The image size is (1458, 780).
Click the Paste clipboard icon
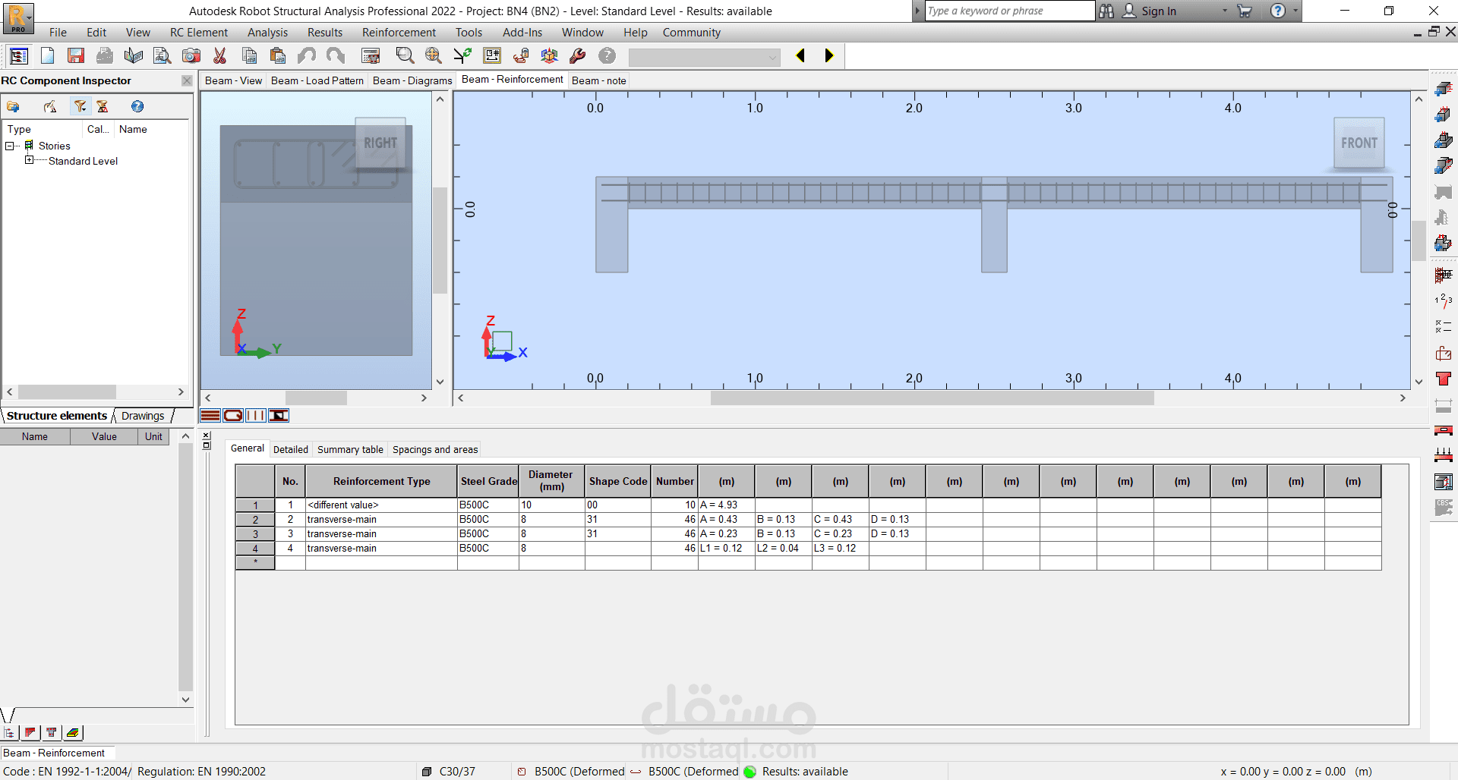pyautogui.click(x=278, y=55)
